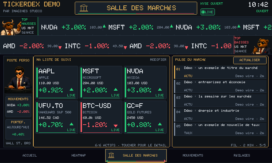Open the VFV.TO Vanguard S&P 500 card
The image size is (272, 163).
pyautogui.click(x=57, y=117)
